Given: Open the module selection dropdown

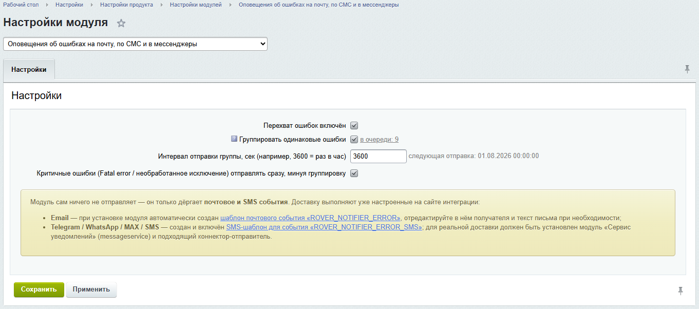Looking at the screenshot, I should pyautogui.click(x=135, y=44).
